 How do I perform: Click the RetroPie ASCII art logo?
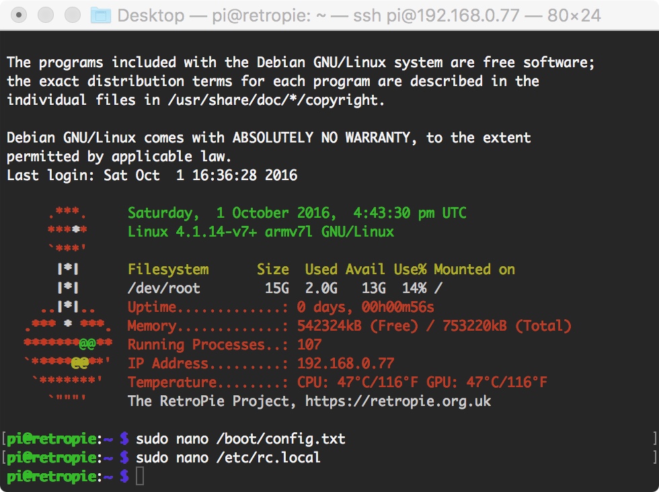(x=68, y=302)
